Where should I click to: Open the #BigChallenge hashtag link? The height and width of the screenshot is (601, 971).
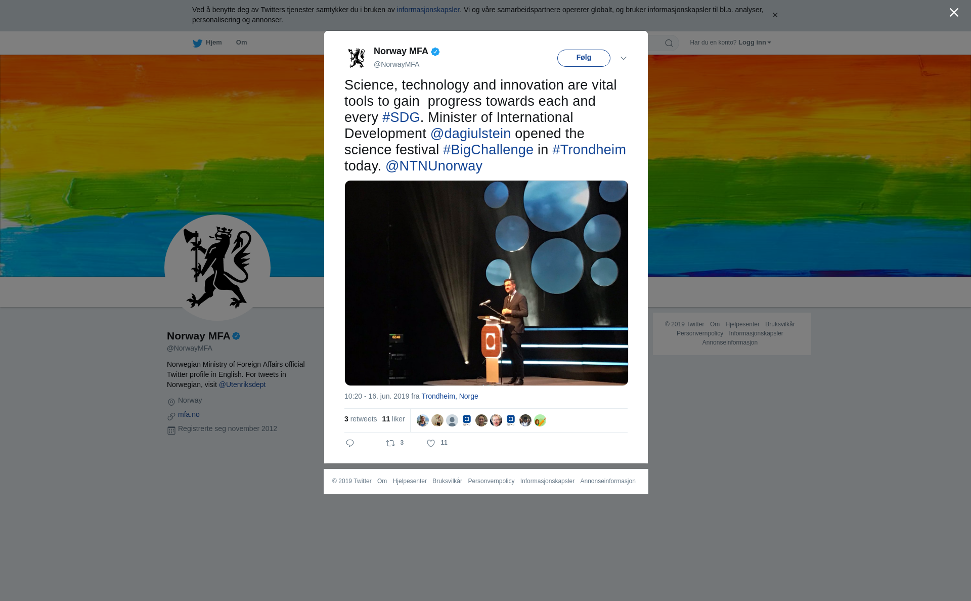point(488,150)
